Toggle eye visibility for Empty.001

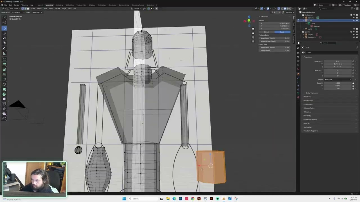tap(354, 37)
